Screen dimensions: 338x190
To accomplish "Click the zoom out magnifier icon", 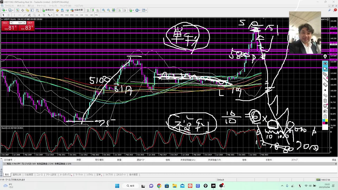I will click(109, 10).
